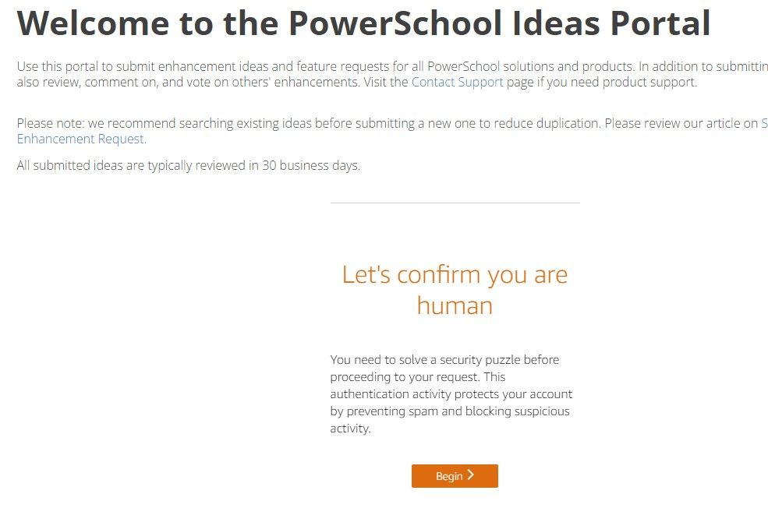The height and width of the screenshot is (508, 768).
Task: Click 'preventing spam and blocking suspicious' line
Action: point(450,411)
